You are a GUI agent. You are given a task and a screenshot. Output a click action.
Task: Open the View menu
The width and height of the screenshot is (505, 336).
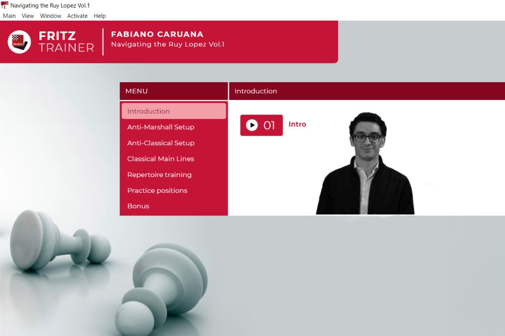click(x=28, y=16)
